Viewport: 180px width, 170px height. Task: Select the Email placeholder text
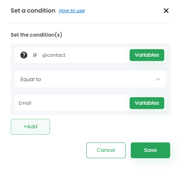[x=25, y=103]
